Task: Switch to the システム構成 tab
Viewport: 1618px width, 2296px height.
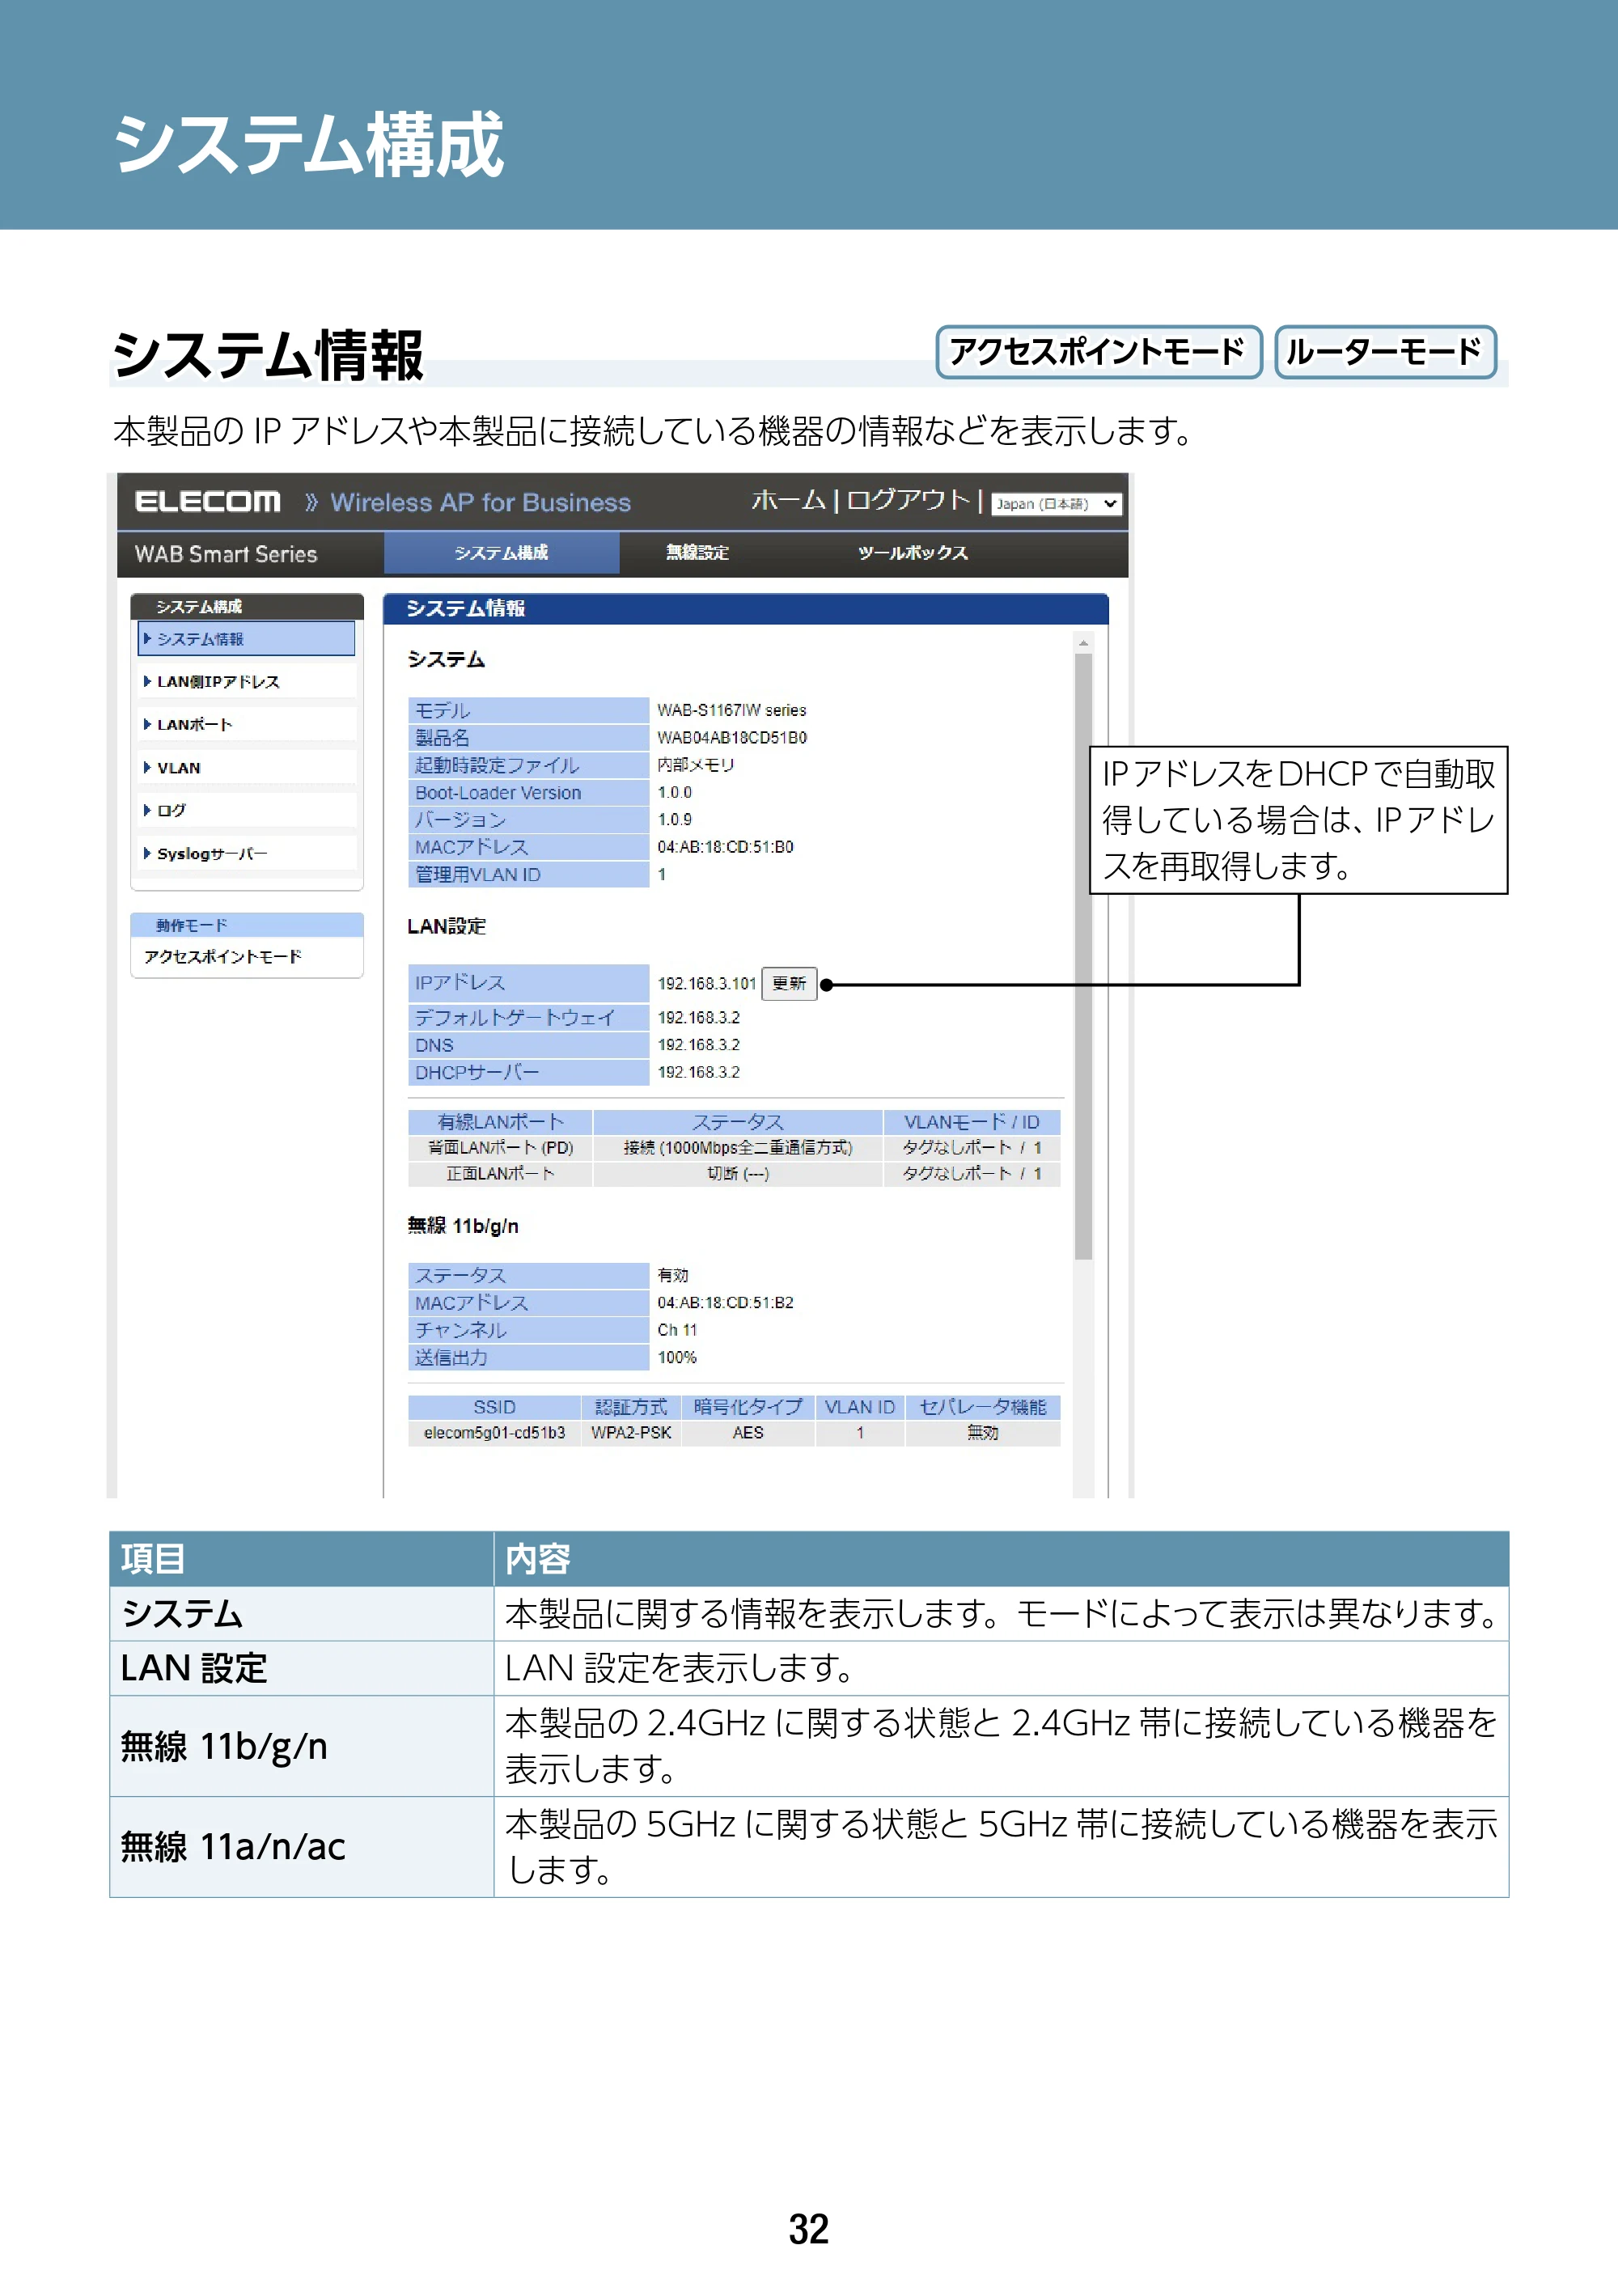Action: [501, 553]
